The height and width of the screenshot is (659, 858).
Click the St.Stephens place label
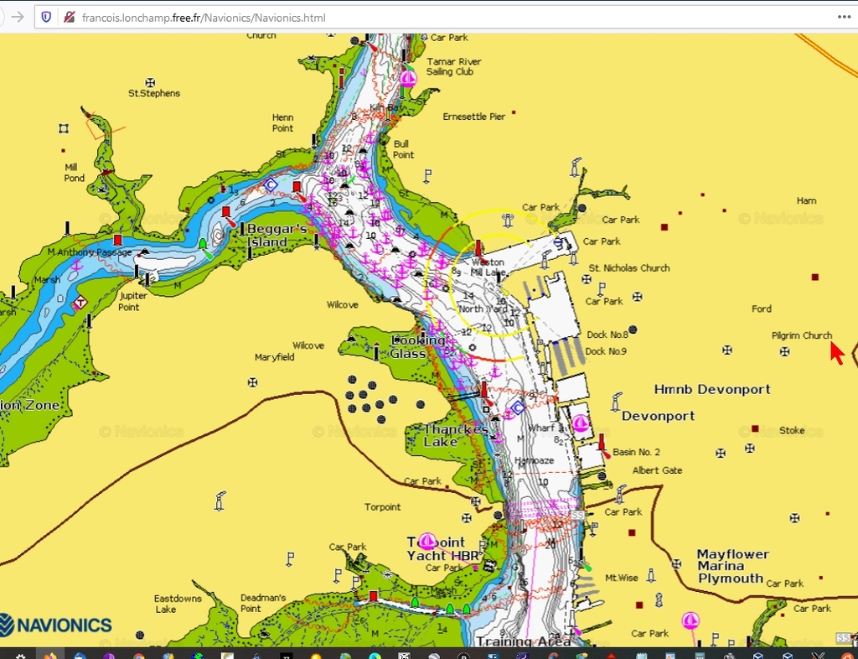pos(154,94)
